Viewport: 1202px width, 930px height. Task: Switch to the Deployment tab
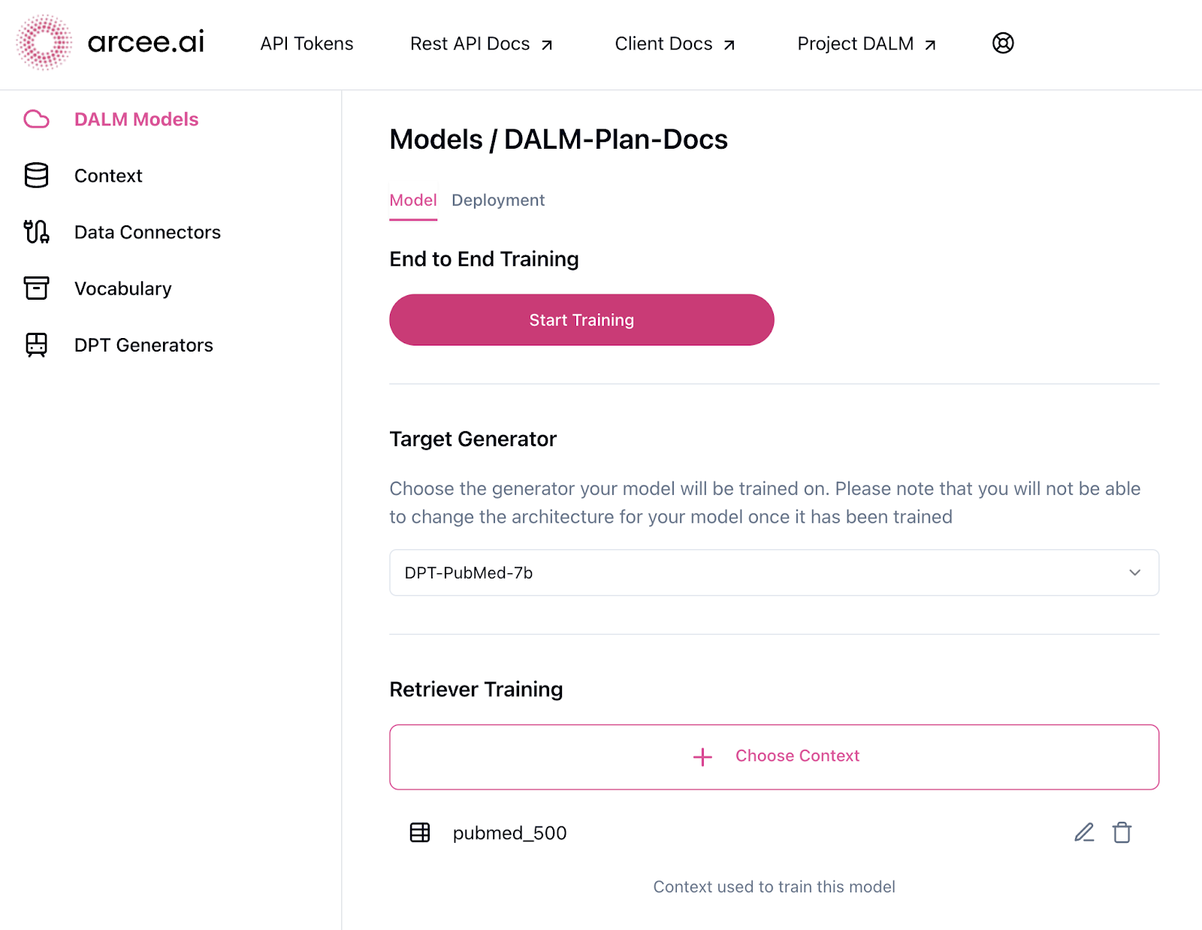tap(497, 200)
